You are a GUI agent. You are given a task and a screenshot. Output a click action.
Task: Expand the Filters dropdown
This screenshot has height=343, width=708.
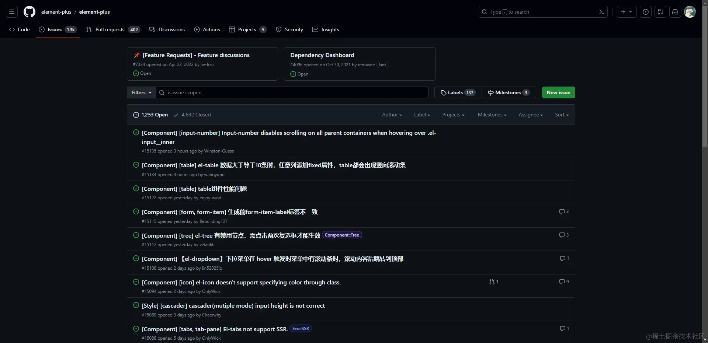click(141, 93)
